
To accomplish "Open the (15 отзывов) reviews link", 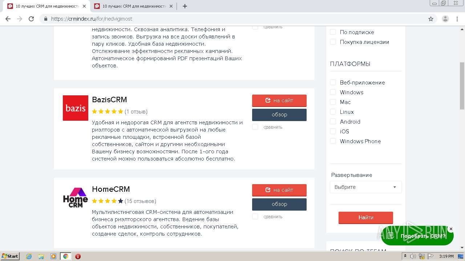I will tap(140, 201).
